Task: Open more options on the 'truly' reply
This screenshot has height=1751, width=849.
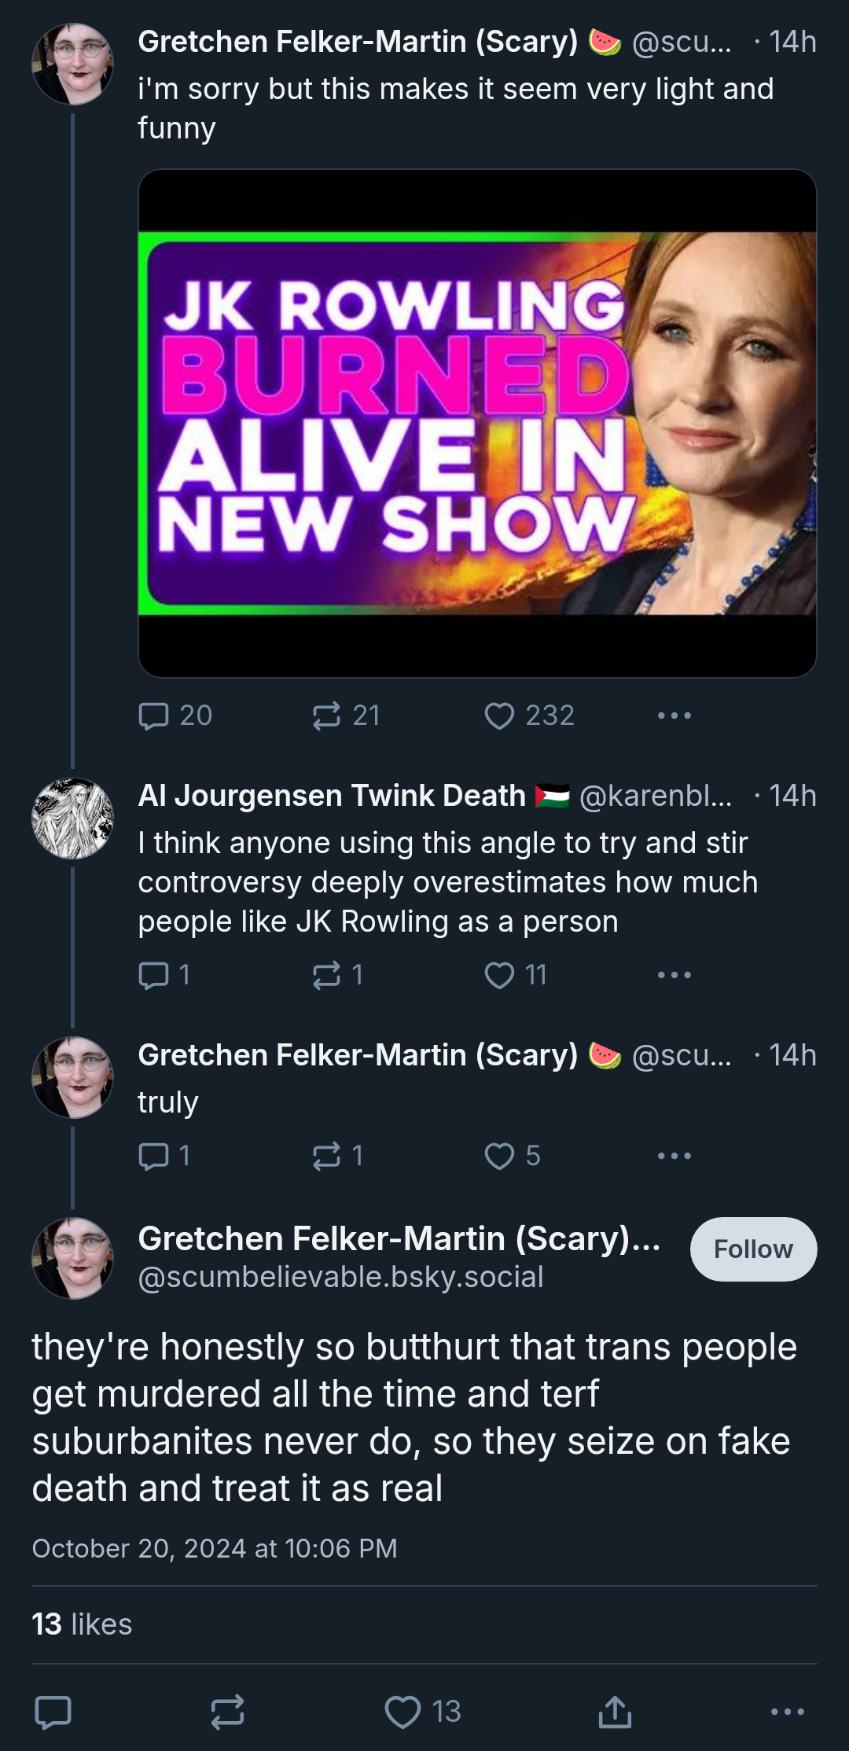Action: pos(674,1156)
